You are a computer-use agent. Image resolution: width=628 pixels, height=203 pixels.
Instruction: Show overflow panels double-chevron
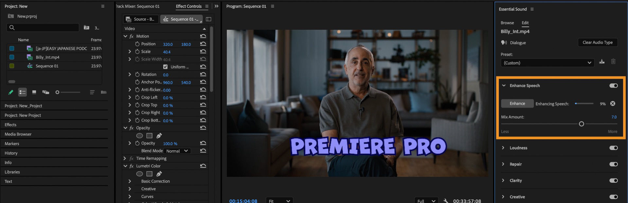point(216,6)
